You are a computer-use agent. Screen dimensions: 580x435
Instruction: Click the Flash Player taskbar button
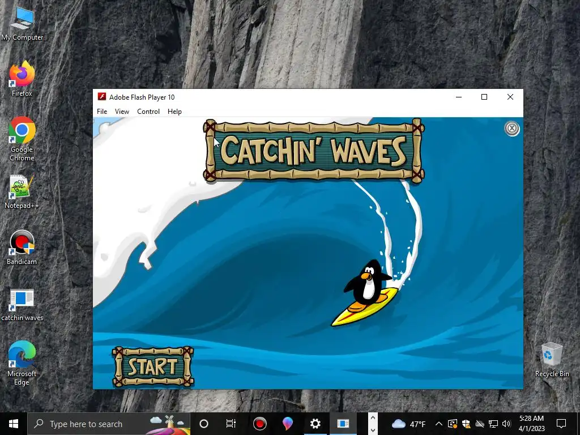pyautogui.click(x=343, y=424)
